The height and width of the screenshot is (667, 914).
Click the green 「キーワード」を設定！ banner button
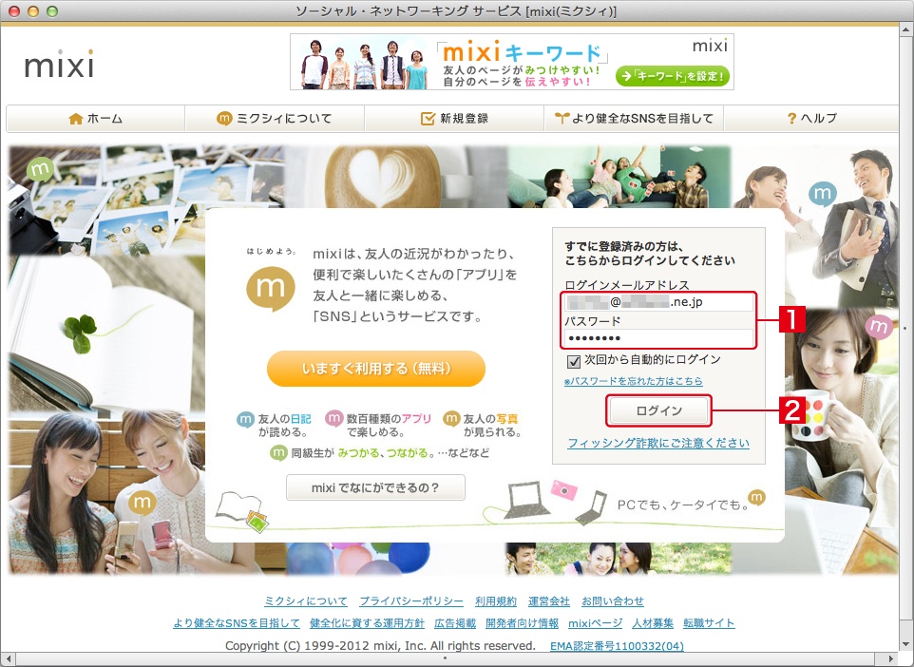[x=673, y=76]
